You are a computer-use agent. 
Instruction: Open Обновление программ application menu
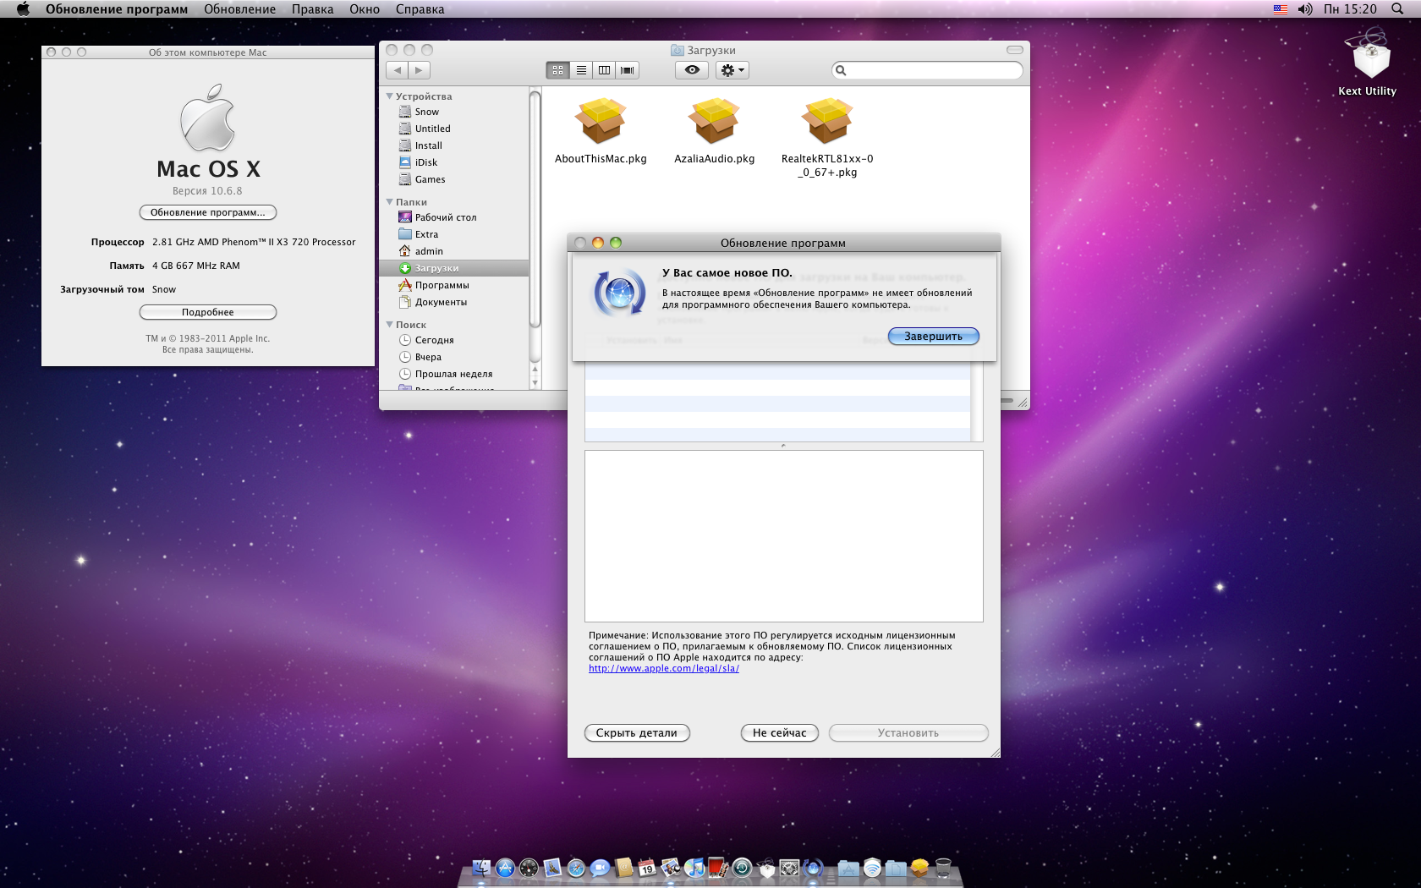tap(117, 9)
